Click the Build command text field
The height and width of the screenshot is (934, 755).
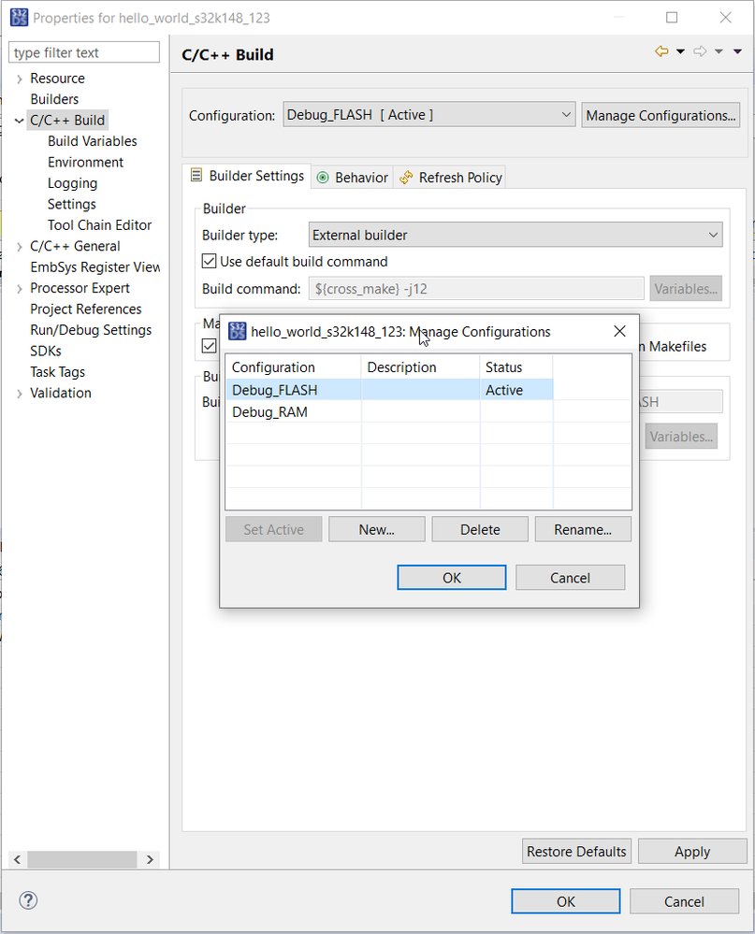(x=476, y=289)
